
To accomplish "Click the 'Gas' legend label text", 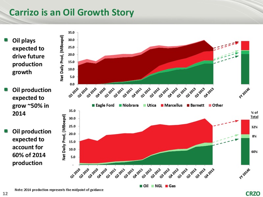I will [x=172, y=186].
